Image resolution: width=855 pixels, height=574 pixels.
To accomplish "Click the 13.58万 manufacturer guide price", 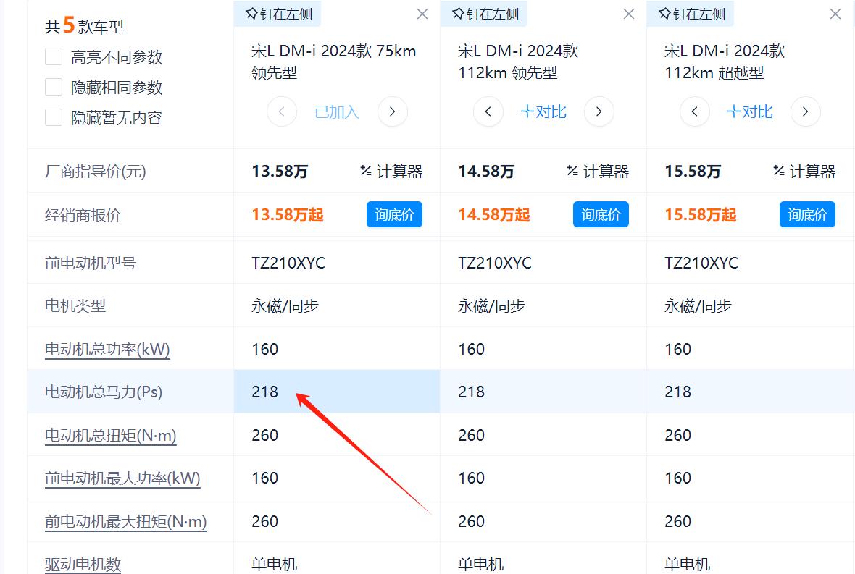I will pyautogui.click(x=280, y=172).
